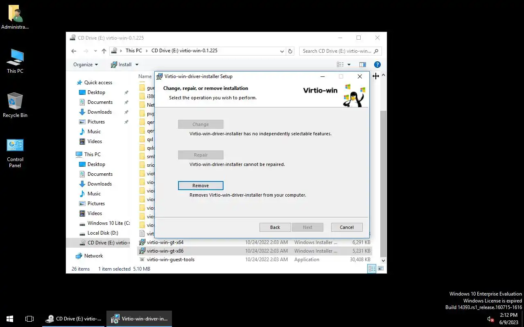This screenshot has width=524, height=327.
Task: Click file list scroll up arrow
Action: (384, 76)
